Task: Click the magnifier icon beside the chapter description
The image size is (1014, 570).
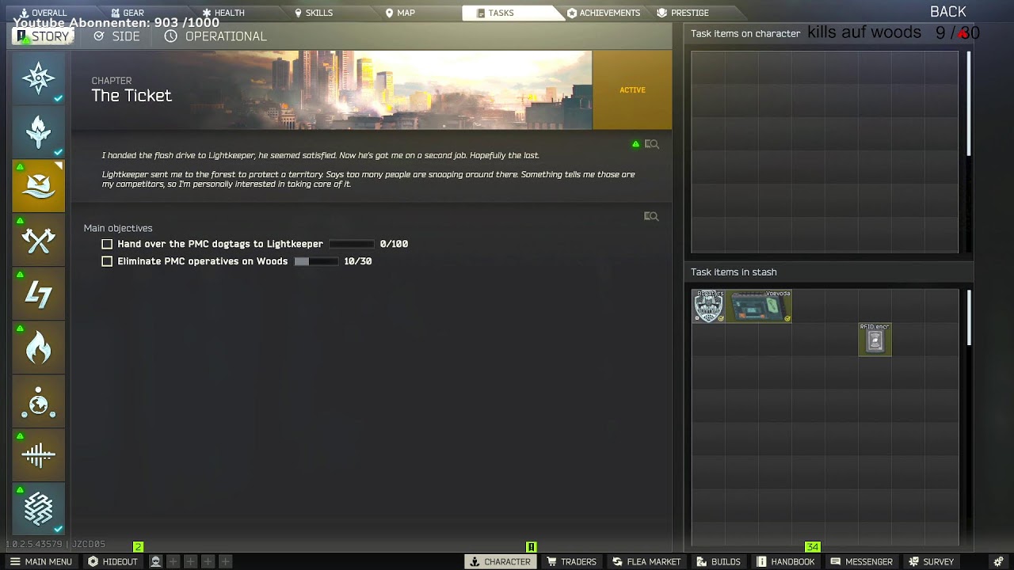Action: click(651, 144)
